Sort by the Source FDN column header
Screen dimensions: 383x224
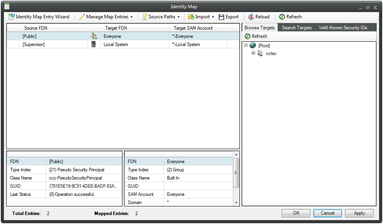[x=53, y=28]
